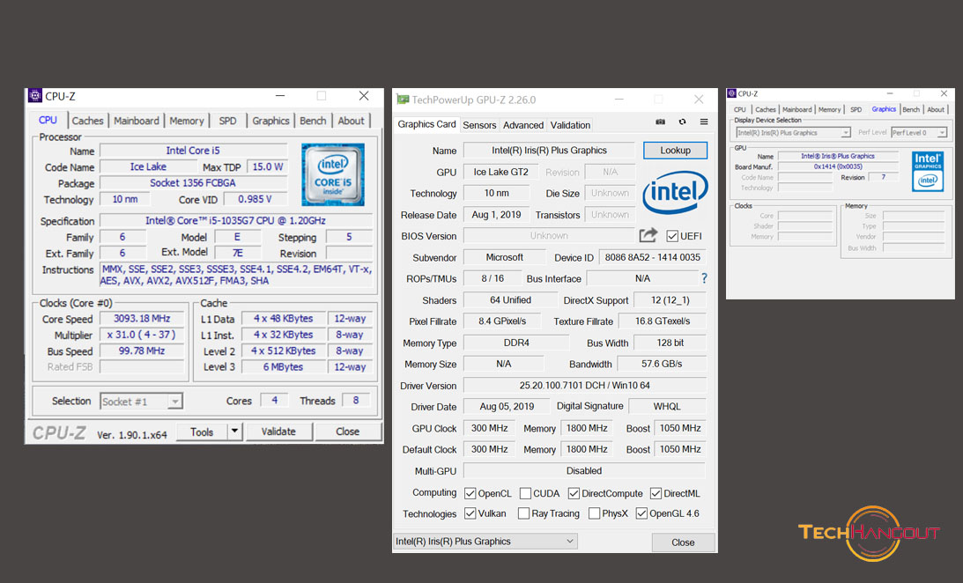Click the Board Manuf. 0x1414 value
This screenshot has height=583, width=963.
(x=838, y=166)
